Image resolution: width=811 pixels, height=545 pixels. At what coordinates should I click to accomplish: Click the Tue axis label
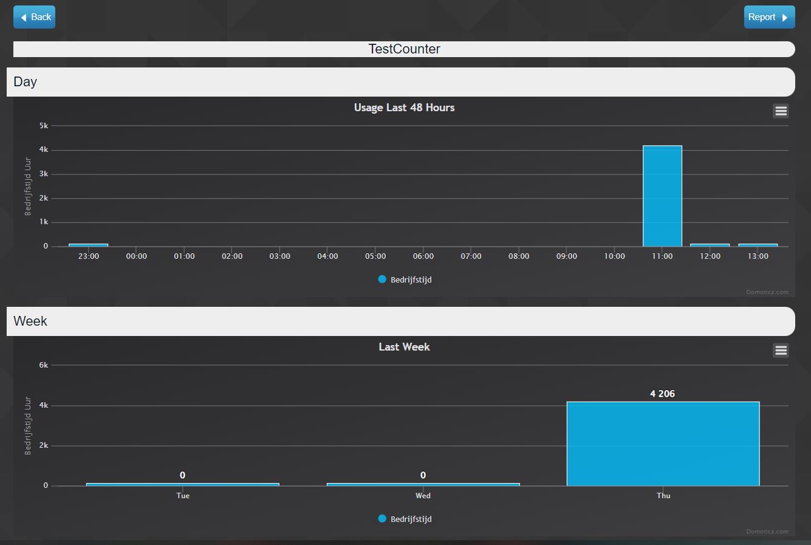[183, 496]
